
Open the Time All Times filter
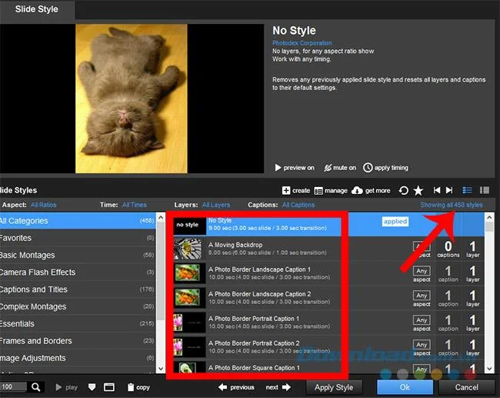[134, 206]
